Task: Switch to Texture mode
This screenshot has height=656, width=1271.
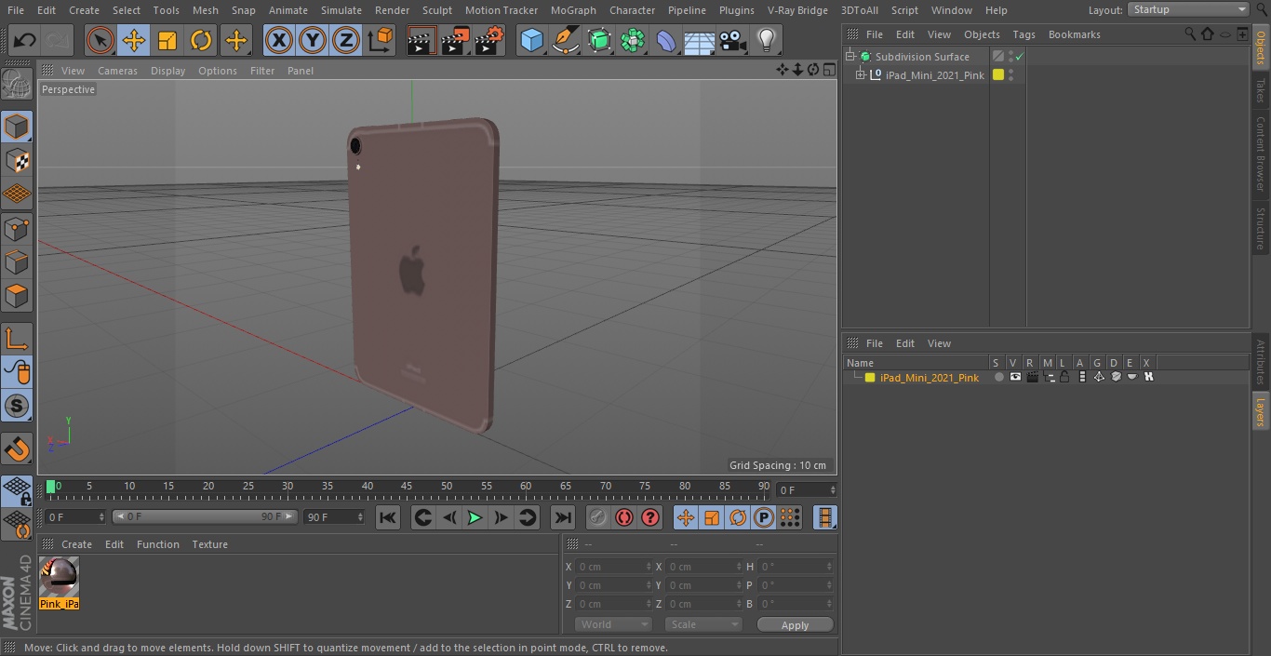Action: coord(17,160)
